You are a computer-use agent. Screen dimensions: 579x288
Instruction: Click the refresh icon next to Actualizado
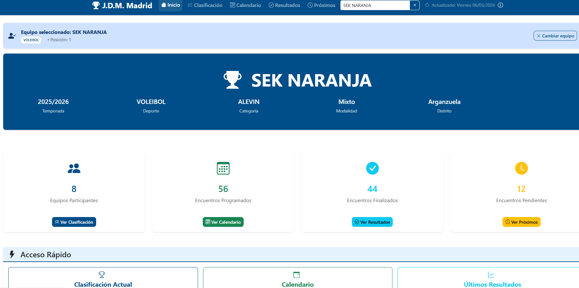pyautogui.click(x=427, y=5)
